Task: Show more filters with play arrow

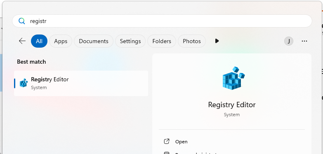Action: coord(217,41)
